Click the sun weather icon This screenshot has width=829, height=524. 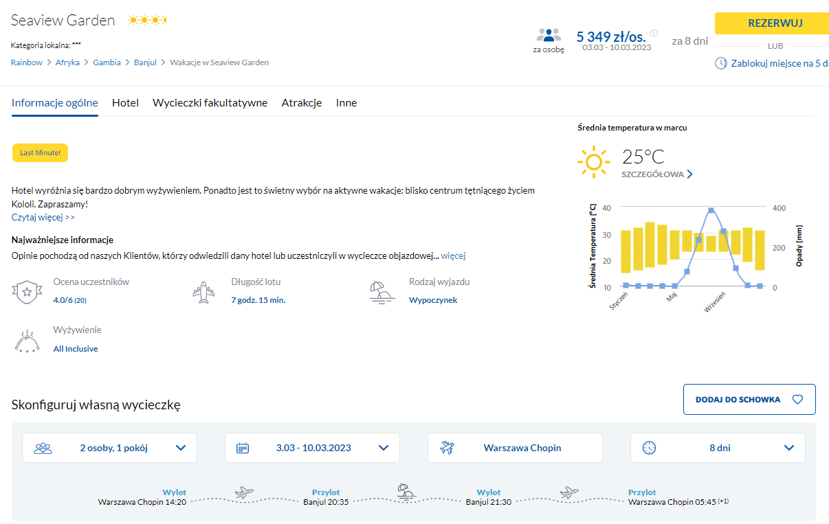click(x=593, y=162)
